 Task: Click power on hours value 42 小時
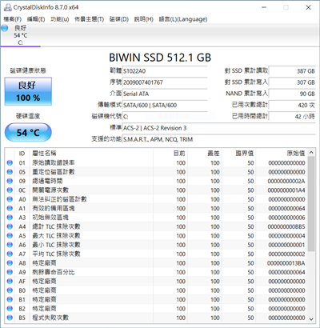tap(292, 117)
